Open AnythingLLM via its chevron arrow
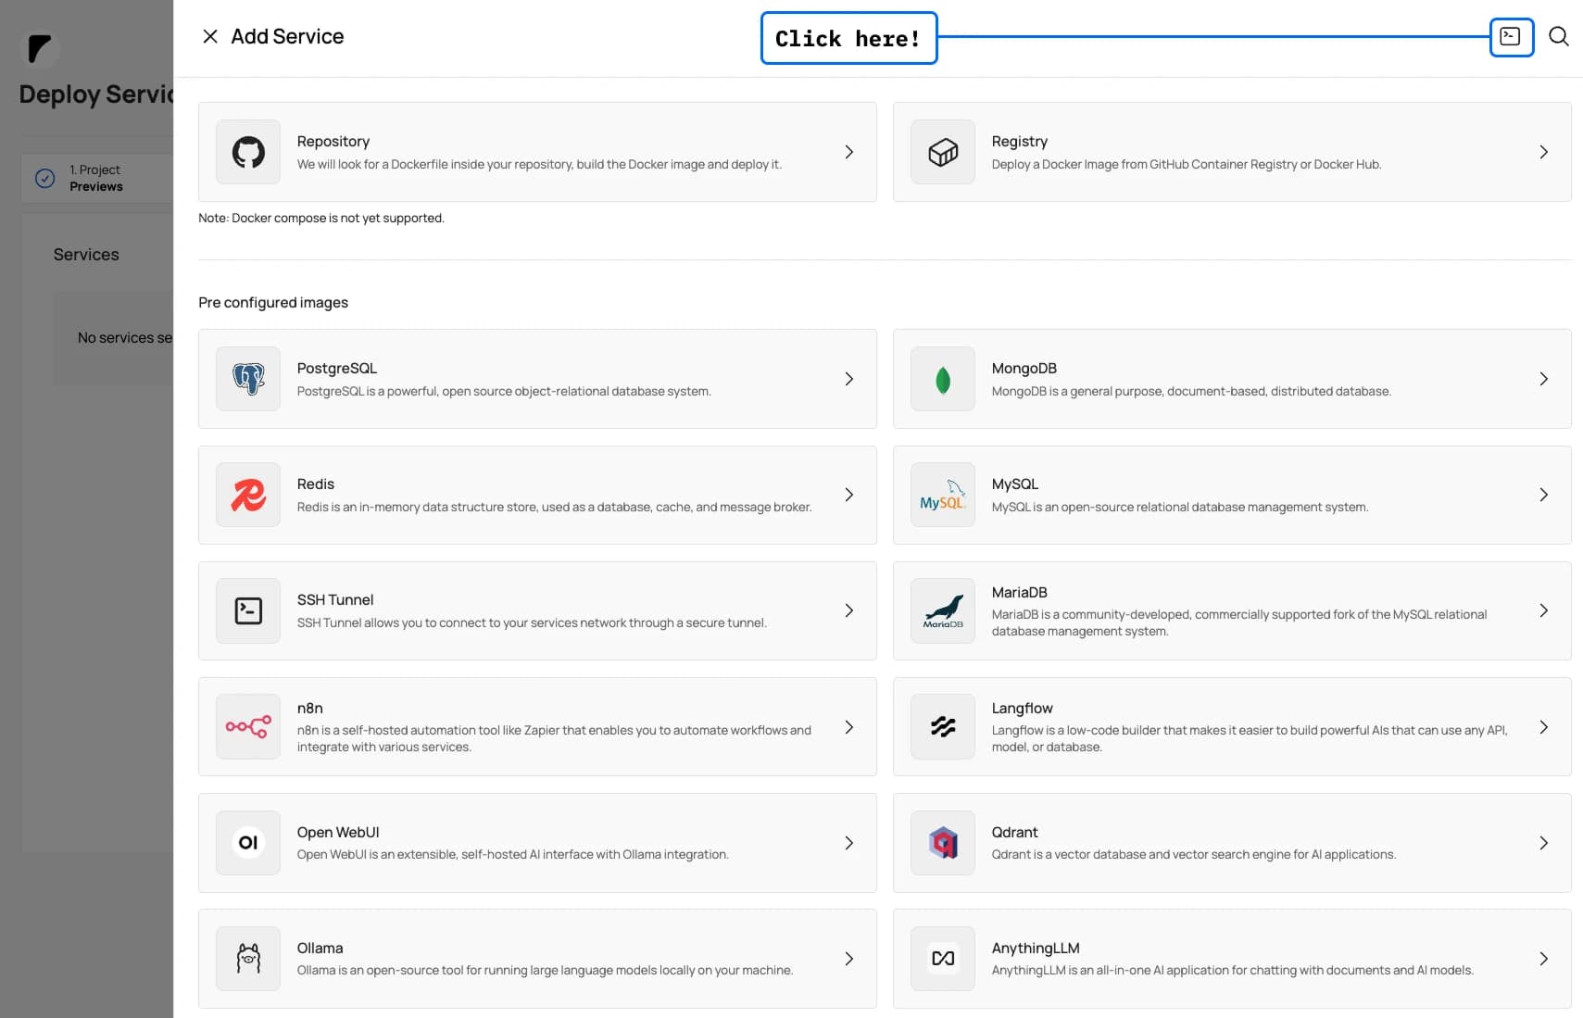This screenshot has height=1018, width=1583. click(x=1544, y=959)
